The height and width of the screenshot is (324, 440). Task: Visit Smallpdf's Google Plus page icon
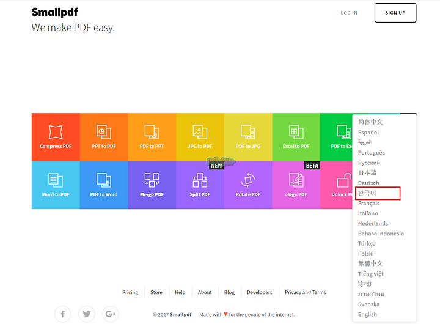(x=111, y=314)
